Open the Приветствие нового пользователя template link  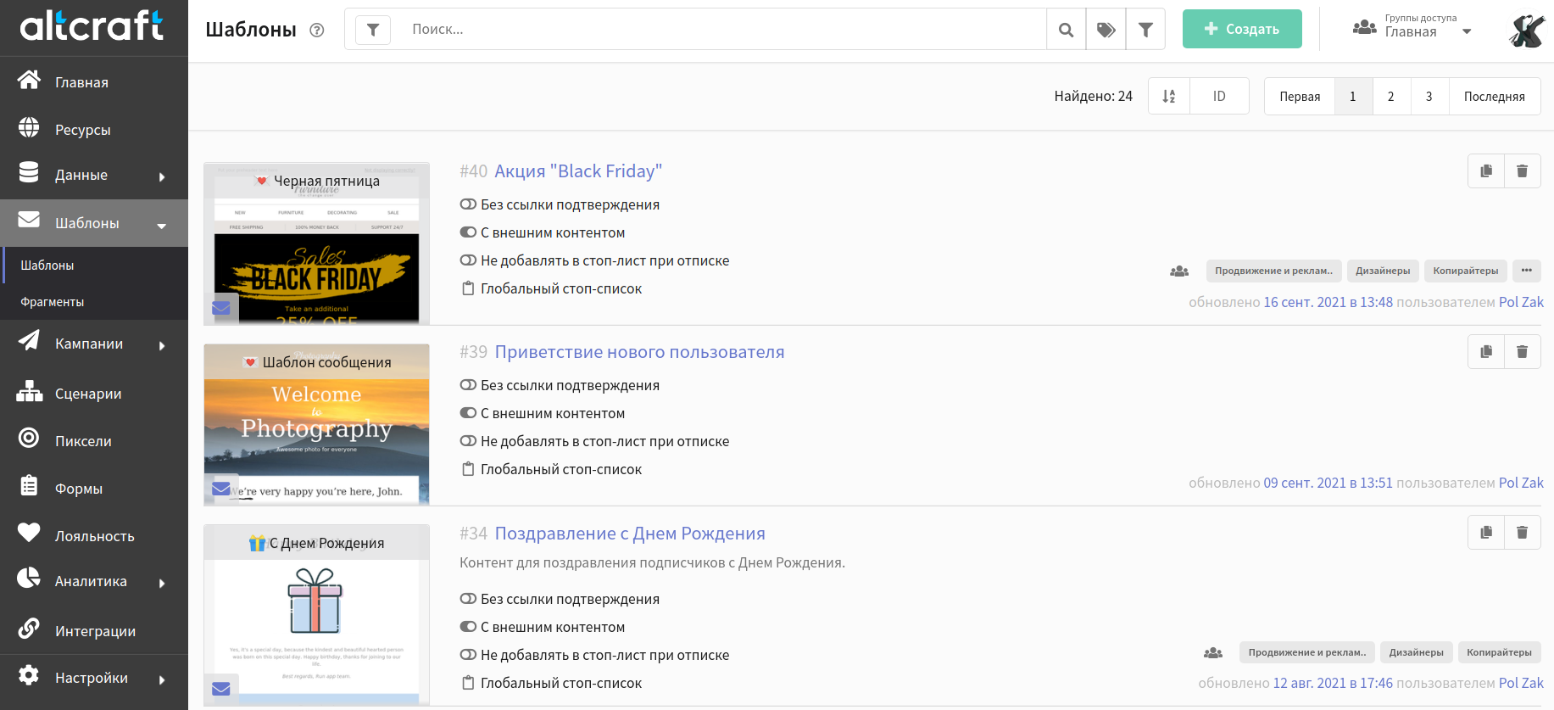coord(639,352)
